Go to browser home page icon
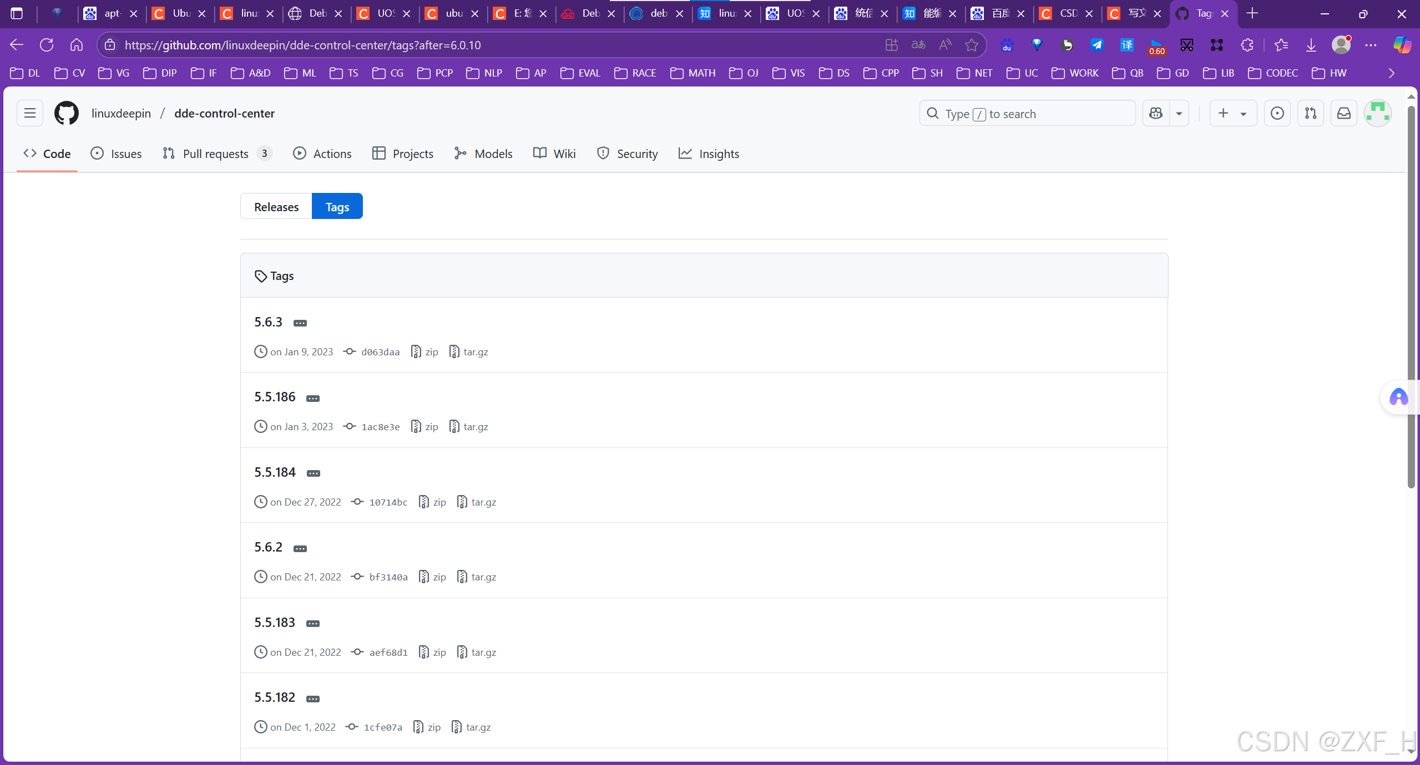Screen dimensions: 1420x765 77,45
